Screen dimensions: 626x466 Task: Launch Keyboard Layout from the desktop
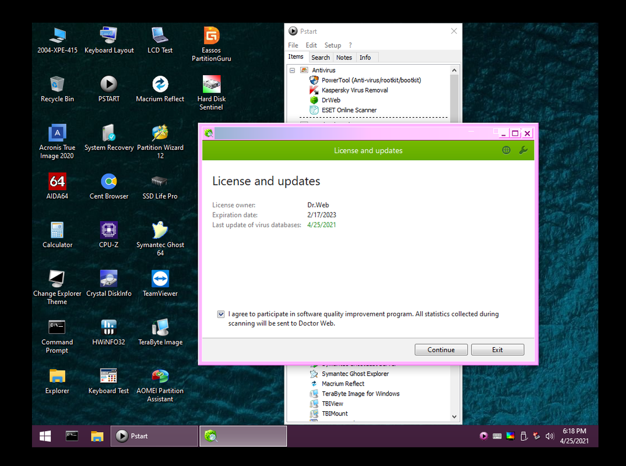108,40
